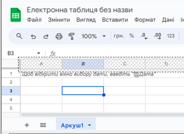
Task: Switch to the Аркуш1 sheet tab
Action: pos(72,125)
